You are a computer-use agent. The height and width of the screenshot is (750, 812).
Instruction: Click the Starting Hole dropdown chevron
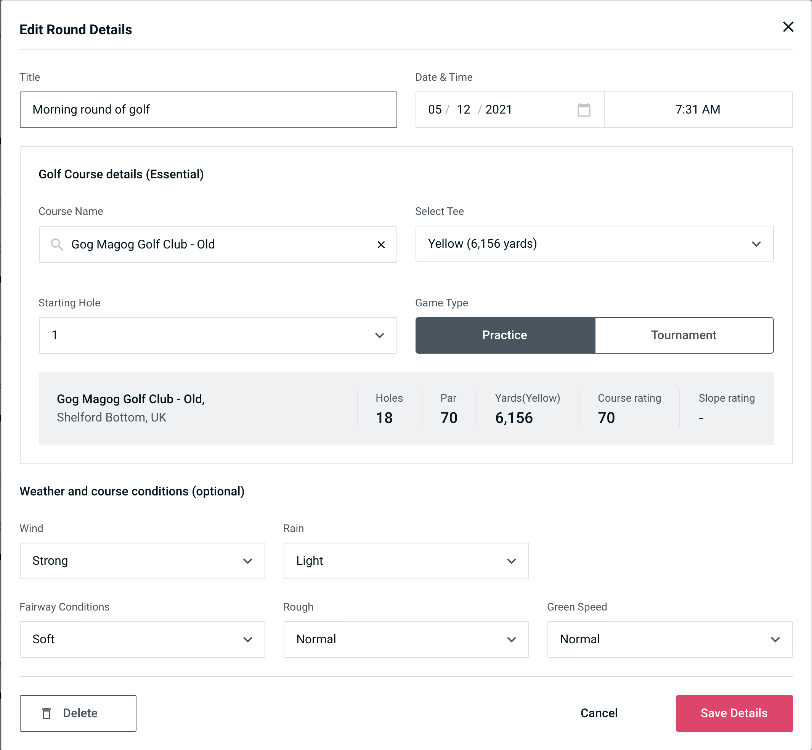click(x=380, y=336)
